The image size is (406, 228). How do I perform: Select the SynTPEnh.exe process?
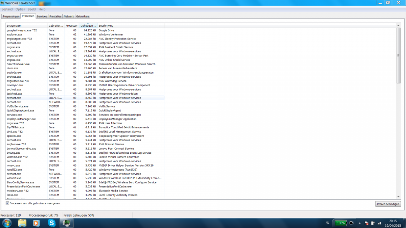click(x=85, y=127)
